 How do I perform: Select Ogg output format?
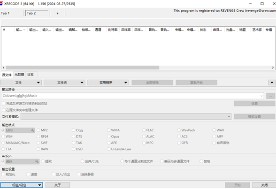click(x=77, y=130)
